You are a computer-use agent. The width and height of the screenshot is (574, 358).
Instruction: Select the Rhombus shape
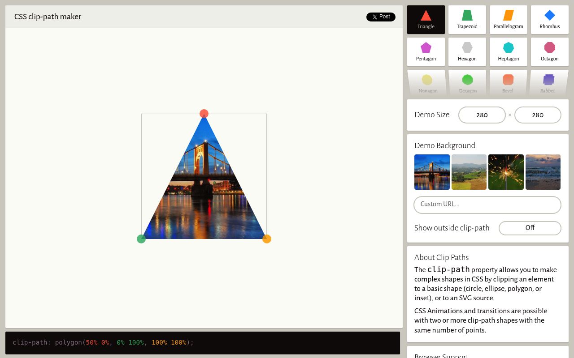549,20
